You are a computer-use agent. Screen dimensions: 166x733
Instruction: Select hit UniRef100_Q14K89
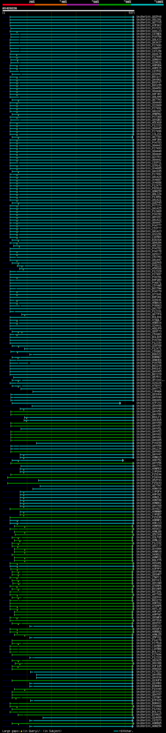point(149,717)
